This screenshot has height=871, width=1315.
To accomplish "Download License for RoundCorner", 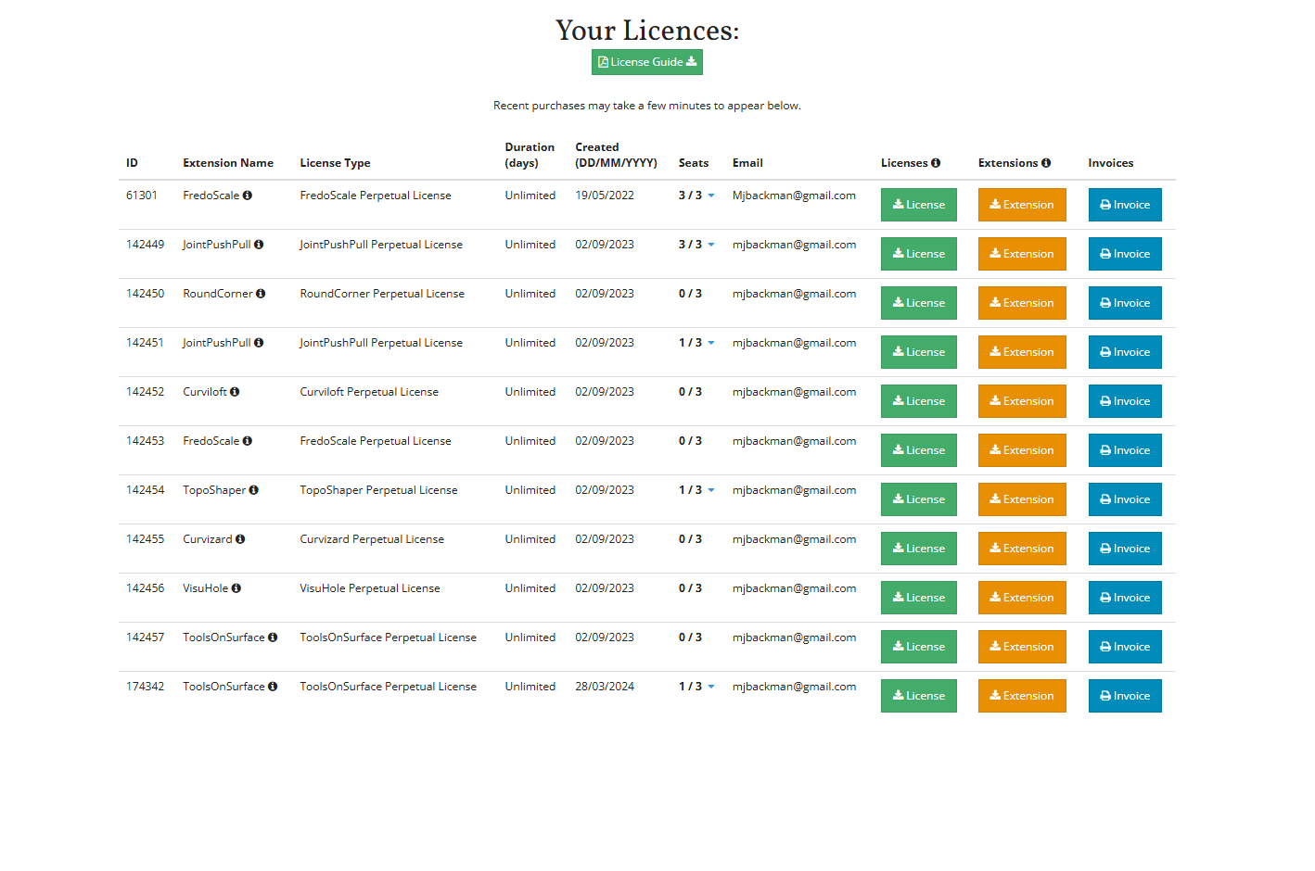I will [x=918, y=303].
